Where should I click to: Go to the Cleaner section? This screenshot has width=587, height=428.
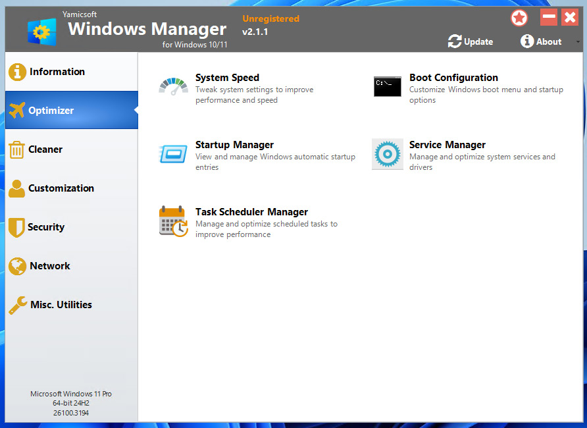click(72, 149)
